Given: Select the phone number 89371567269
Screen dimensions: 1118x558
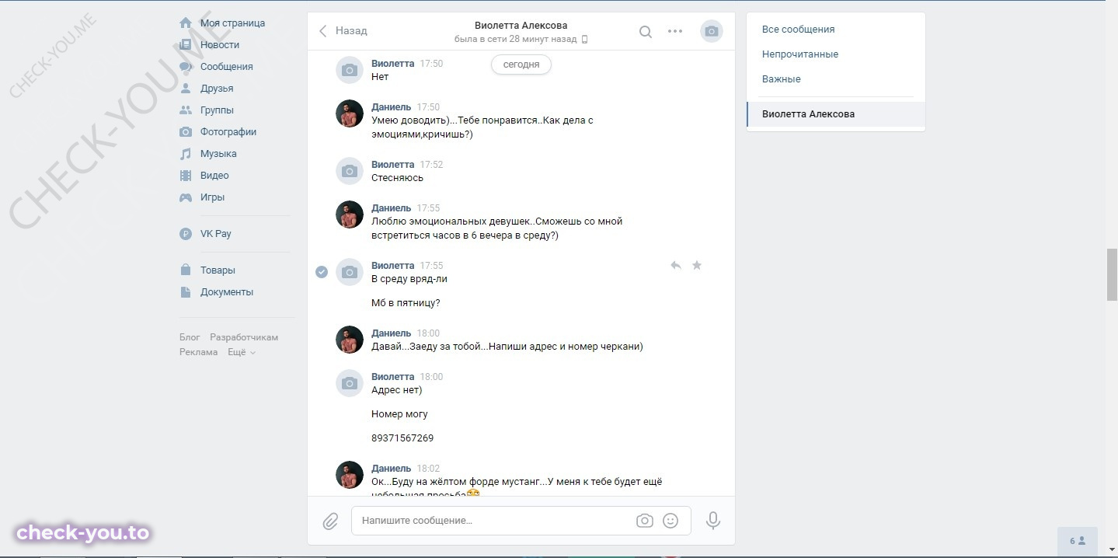Looking at the screenshot, I should click(x=402, y=438).
